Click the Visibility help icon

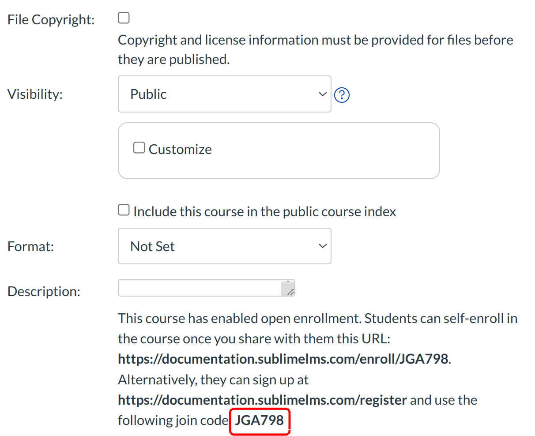[x=342, y=95]
